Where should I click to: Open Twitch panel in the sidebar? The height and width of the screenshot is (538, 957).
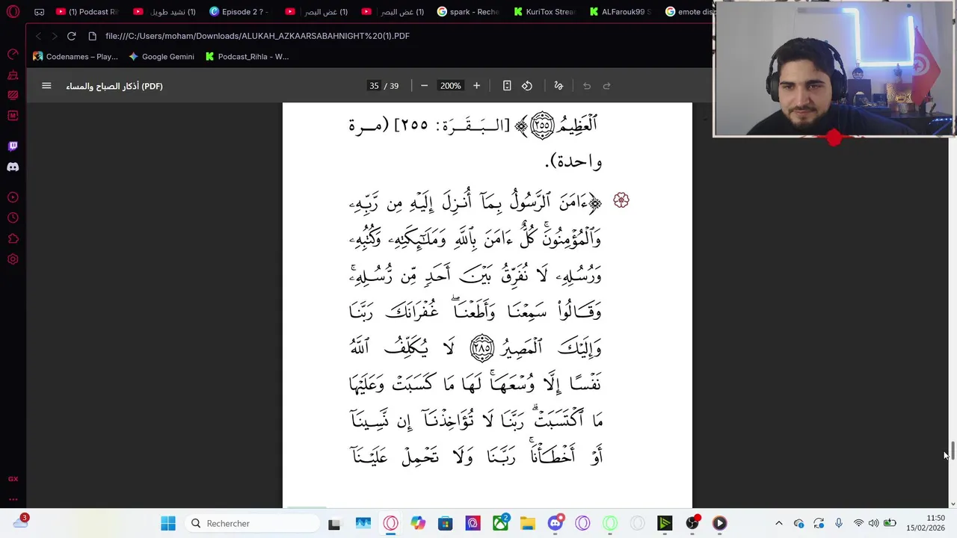[13, 146]
